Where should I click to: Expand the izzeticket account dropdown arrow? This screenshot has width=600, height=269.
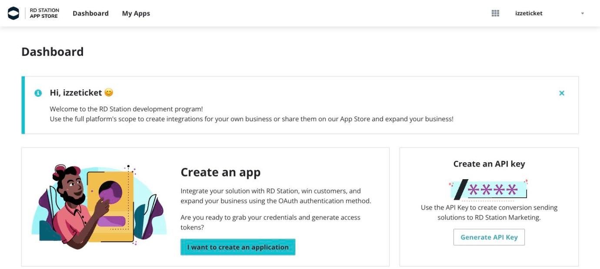tap(583, 13)
